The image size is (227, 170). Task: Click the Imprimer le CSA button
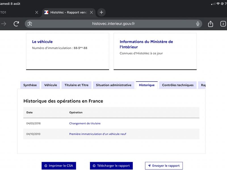[59, 166]
